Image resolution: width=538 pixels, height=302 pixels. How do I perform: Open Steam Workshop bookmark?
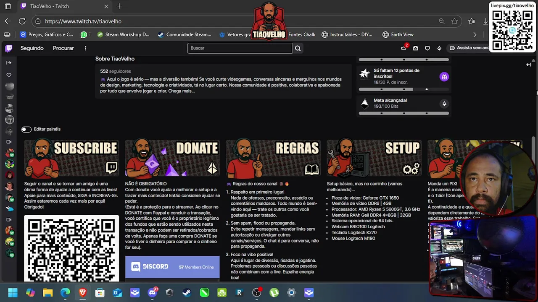pos(123,35)
